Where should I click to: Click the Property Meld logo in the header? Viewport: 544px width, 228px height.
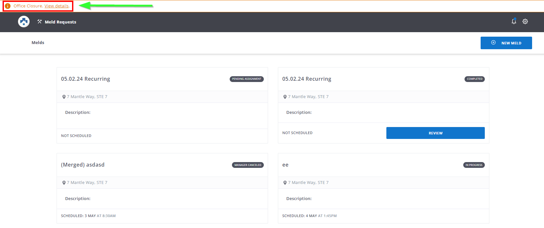pyautogui.click(x=24, y=22)
